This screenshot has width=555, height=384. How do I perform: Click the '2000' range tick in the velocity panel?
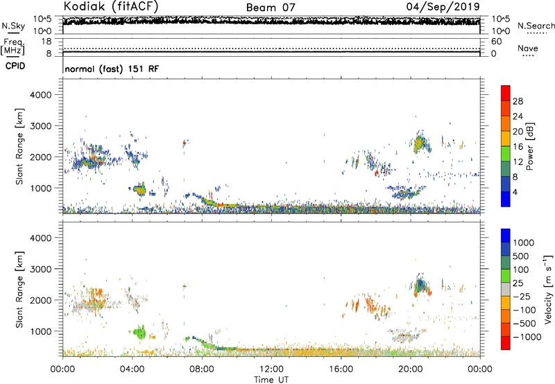41,300
